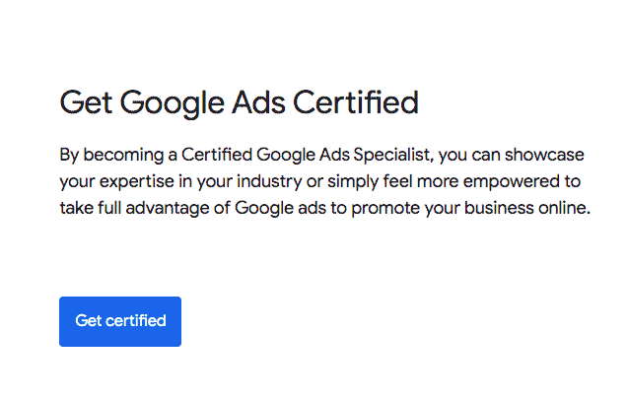The width and height of the screenshot is (628, 399).
Task: Click the word Get in the heading
Action: [83, 102]
